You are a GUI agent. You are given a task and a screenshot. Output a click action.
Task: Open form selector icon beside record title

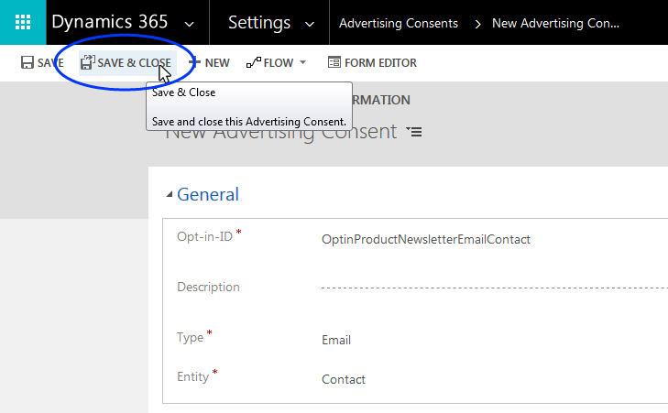(x=415, y=133)
